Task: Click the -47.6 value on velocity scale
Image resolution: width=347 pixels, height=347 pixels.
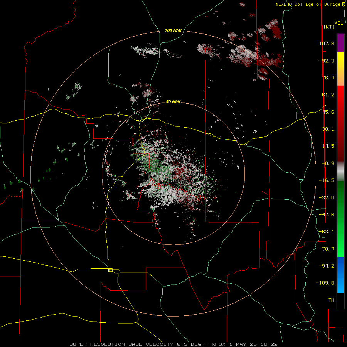Action: click(x=327, y=215)
